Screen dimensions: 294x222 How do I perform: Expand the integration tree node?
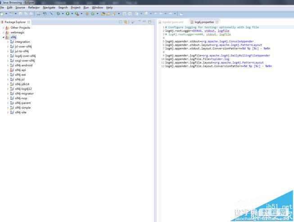[8, 42]
